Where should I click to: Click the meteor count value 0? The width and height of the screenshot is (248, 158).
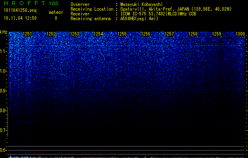tap(56, 18)
